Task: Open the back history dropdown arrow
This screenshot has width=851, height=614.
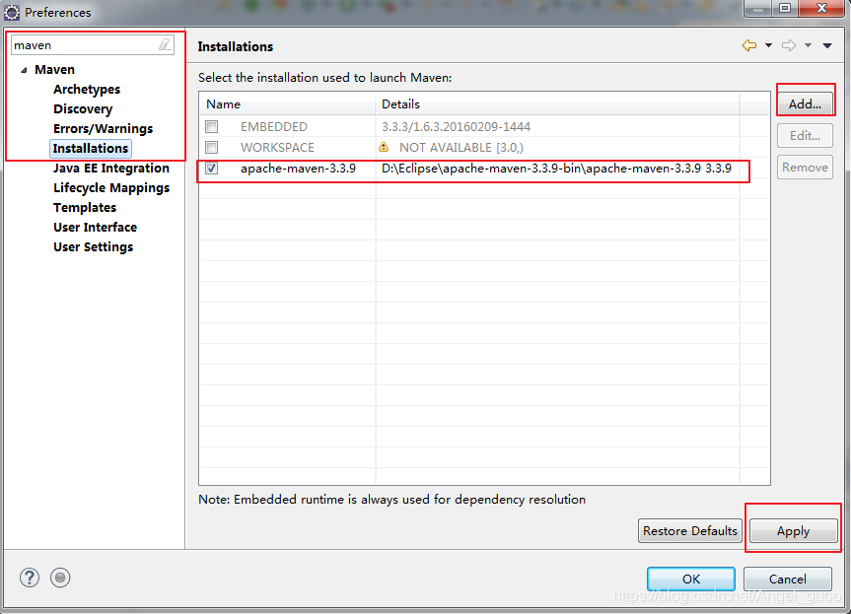Action: (x=768, y=45)
